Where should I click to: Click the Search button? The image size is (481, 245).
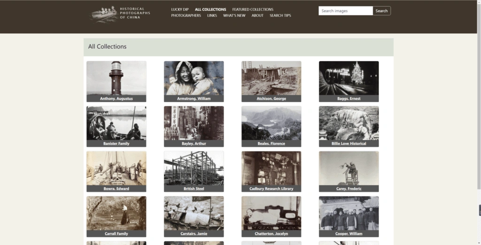coord(381,11)
